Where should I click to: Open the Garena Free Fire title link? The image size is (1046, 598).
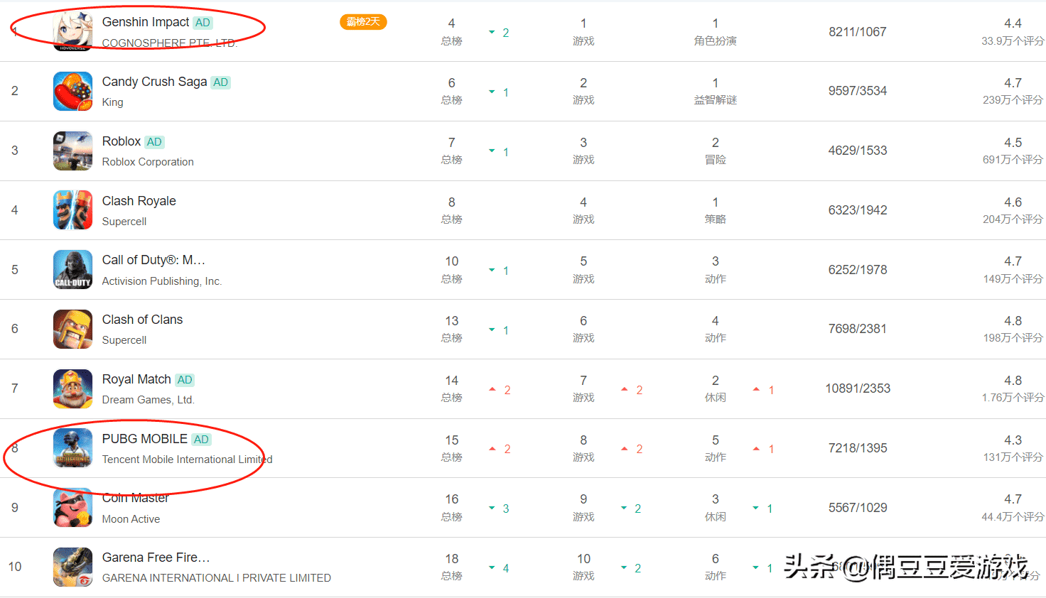click(x=156, y=558)
